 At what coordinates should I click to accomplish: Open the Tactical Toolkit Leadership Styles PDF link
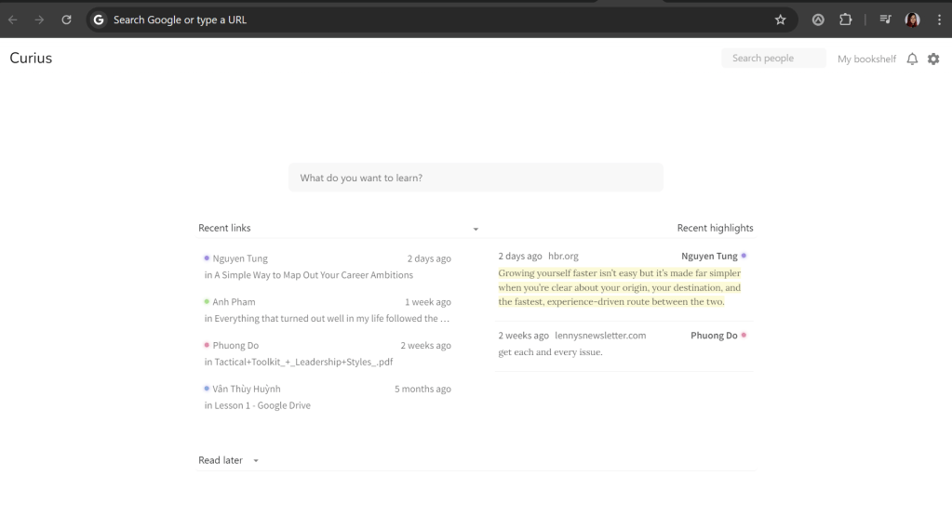click(303, 362)
